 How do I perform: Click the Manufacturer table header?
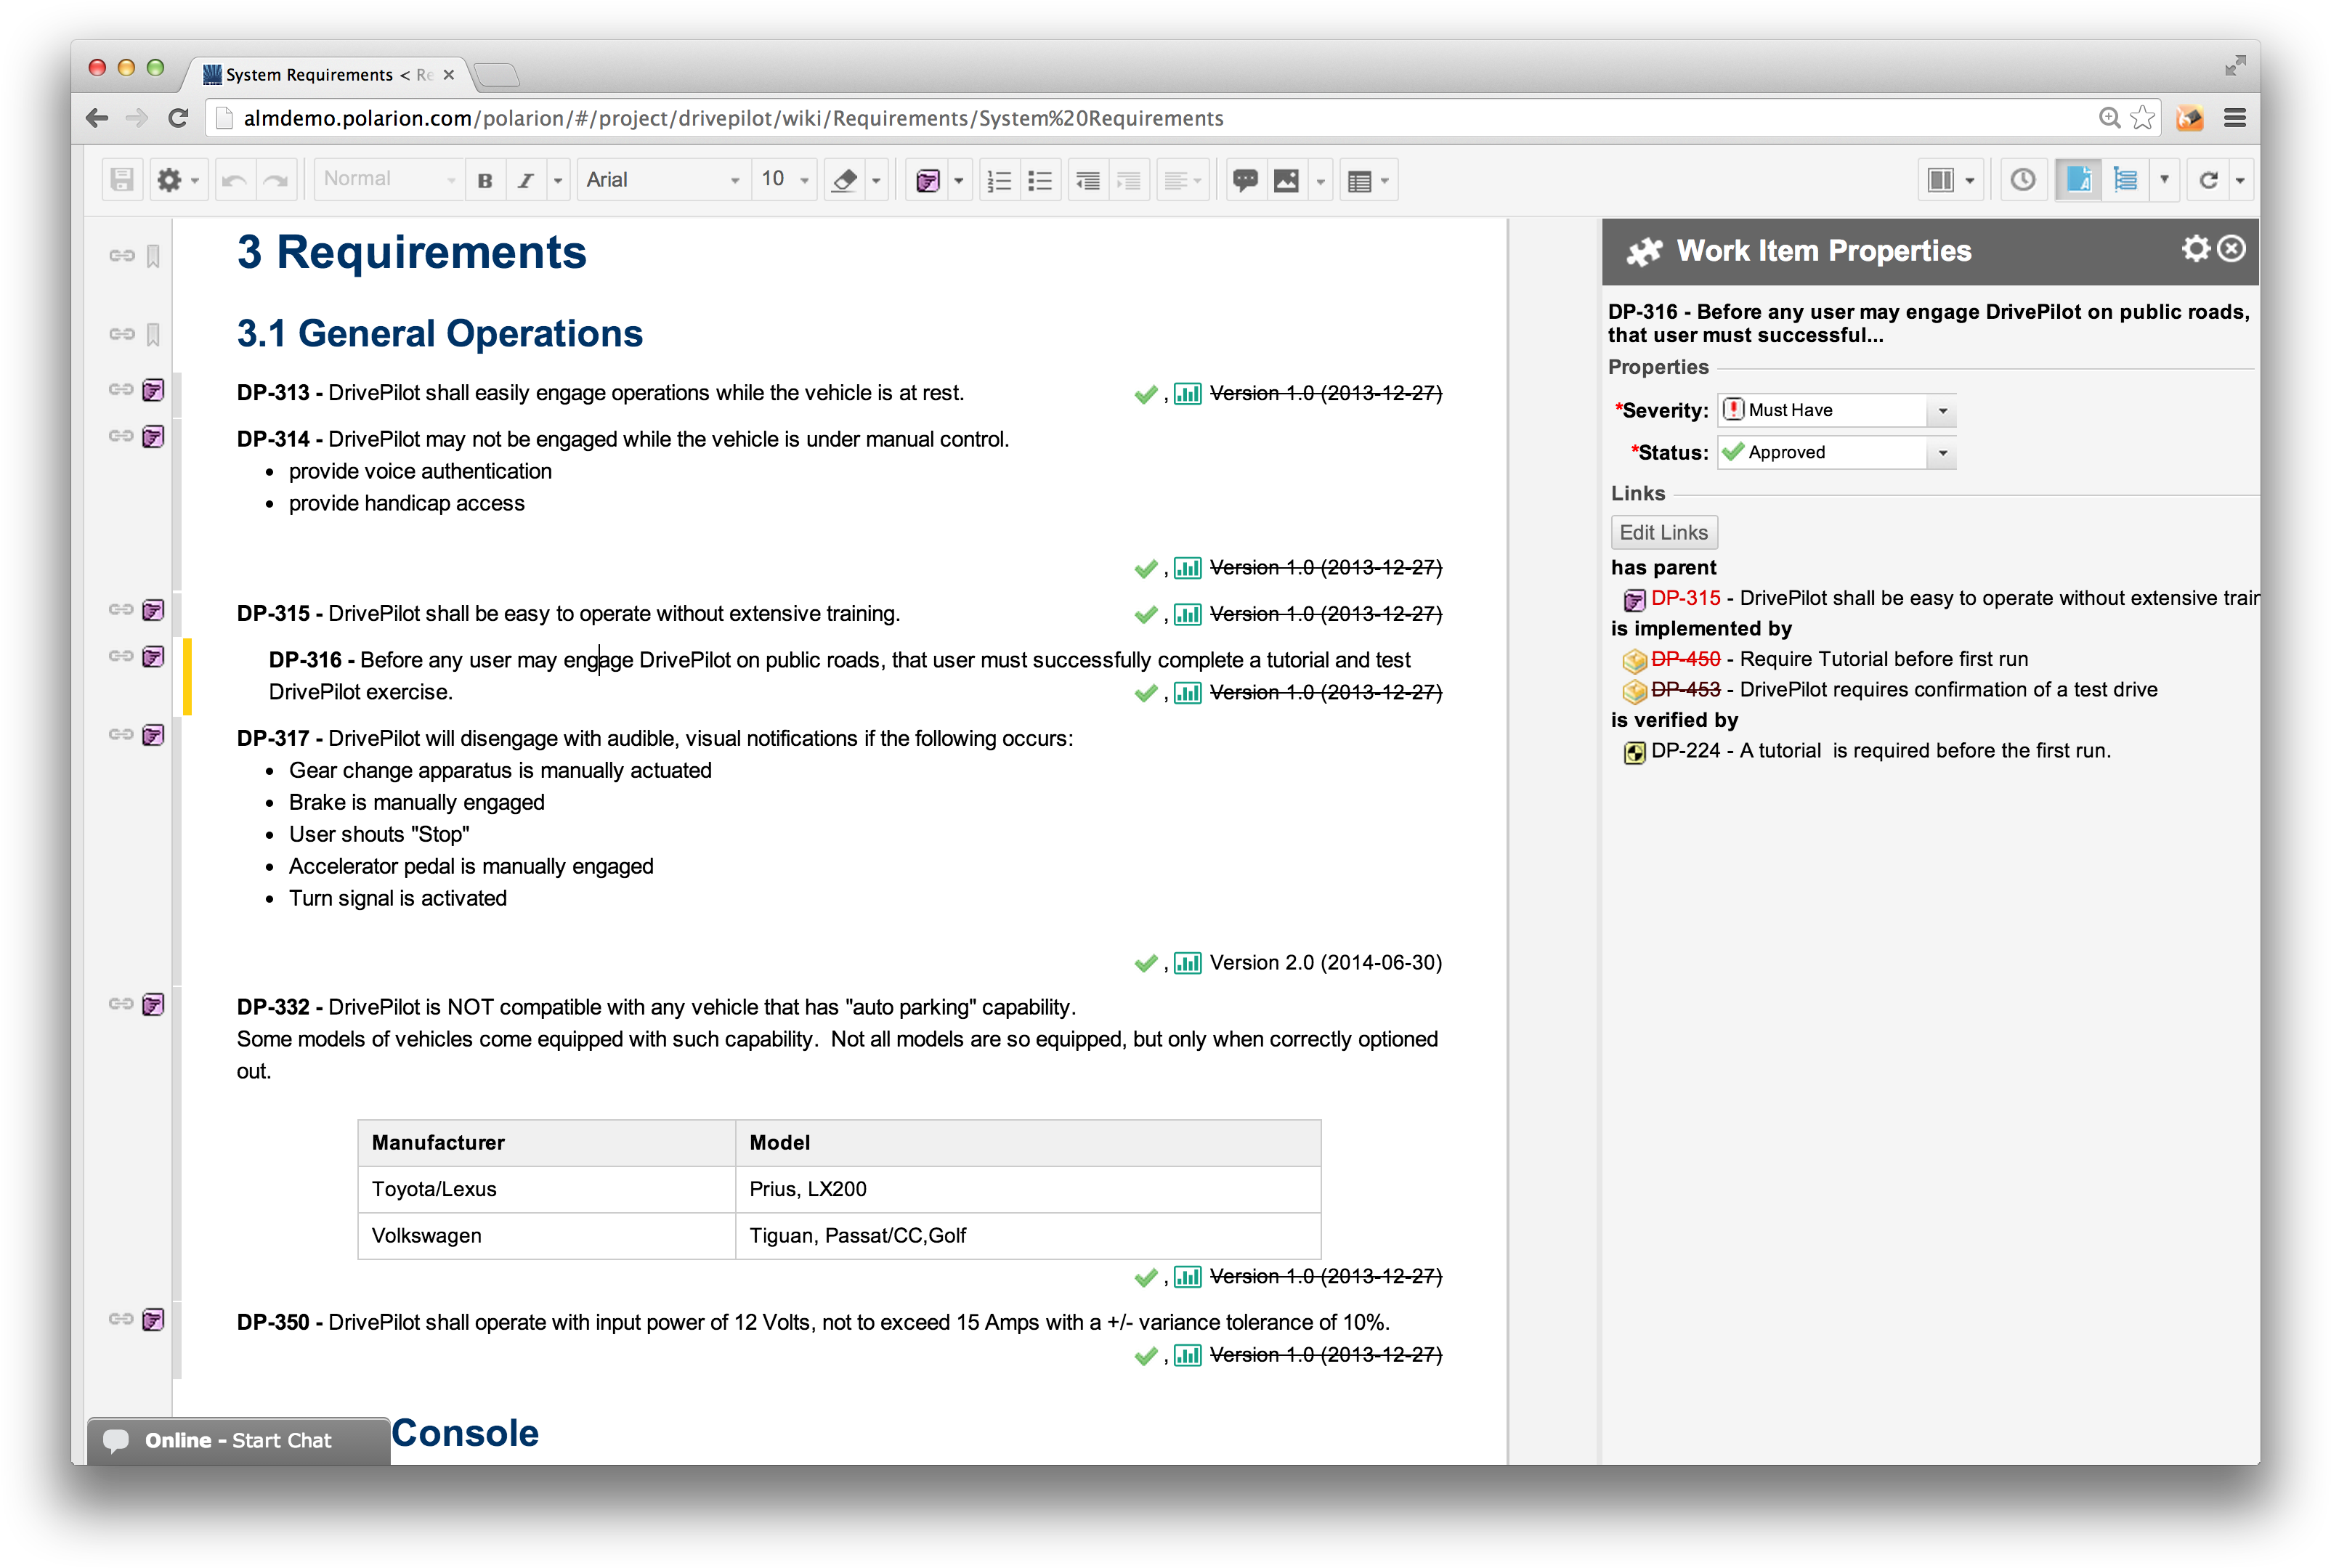(547, 1143)
